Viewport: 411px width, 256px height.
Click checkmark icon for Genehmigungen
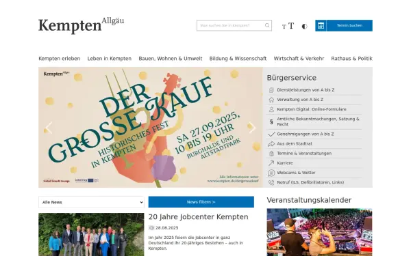point(271,134)
